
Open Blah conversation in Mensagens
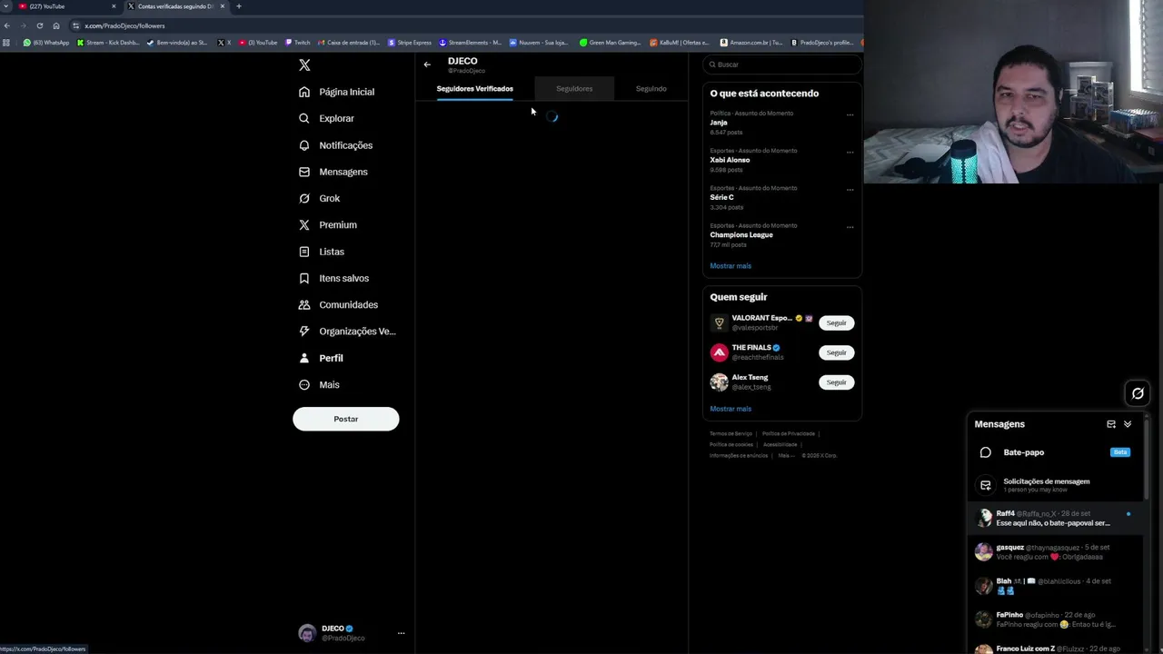pyautogui.click(x=1055, y=586)
